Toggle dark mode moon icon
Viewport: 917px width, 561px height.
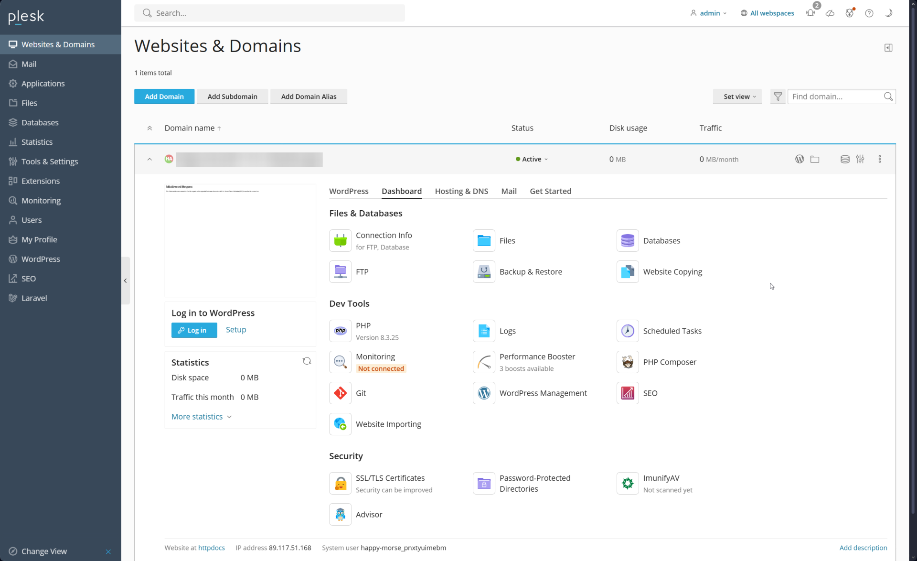(x=889, y=13)
